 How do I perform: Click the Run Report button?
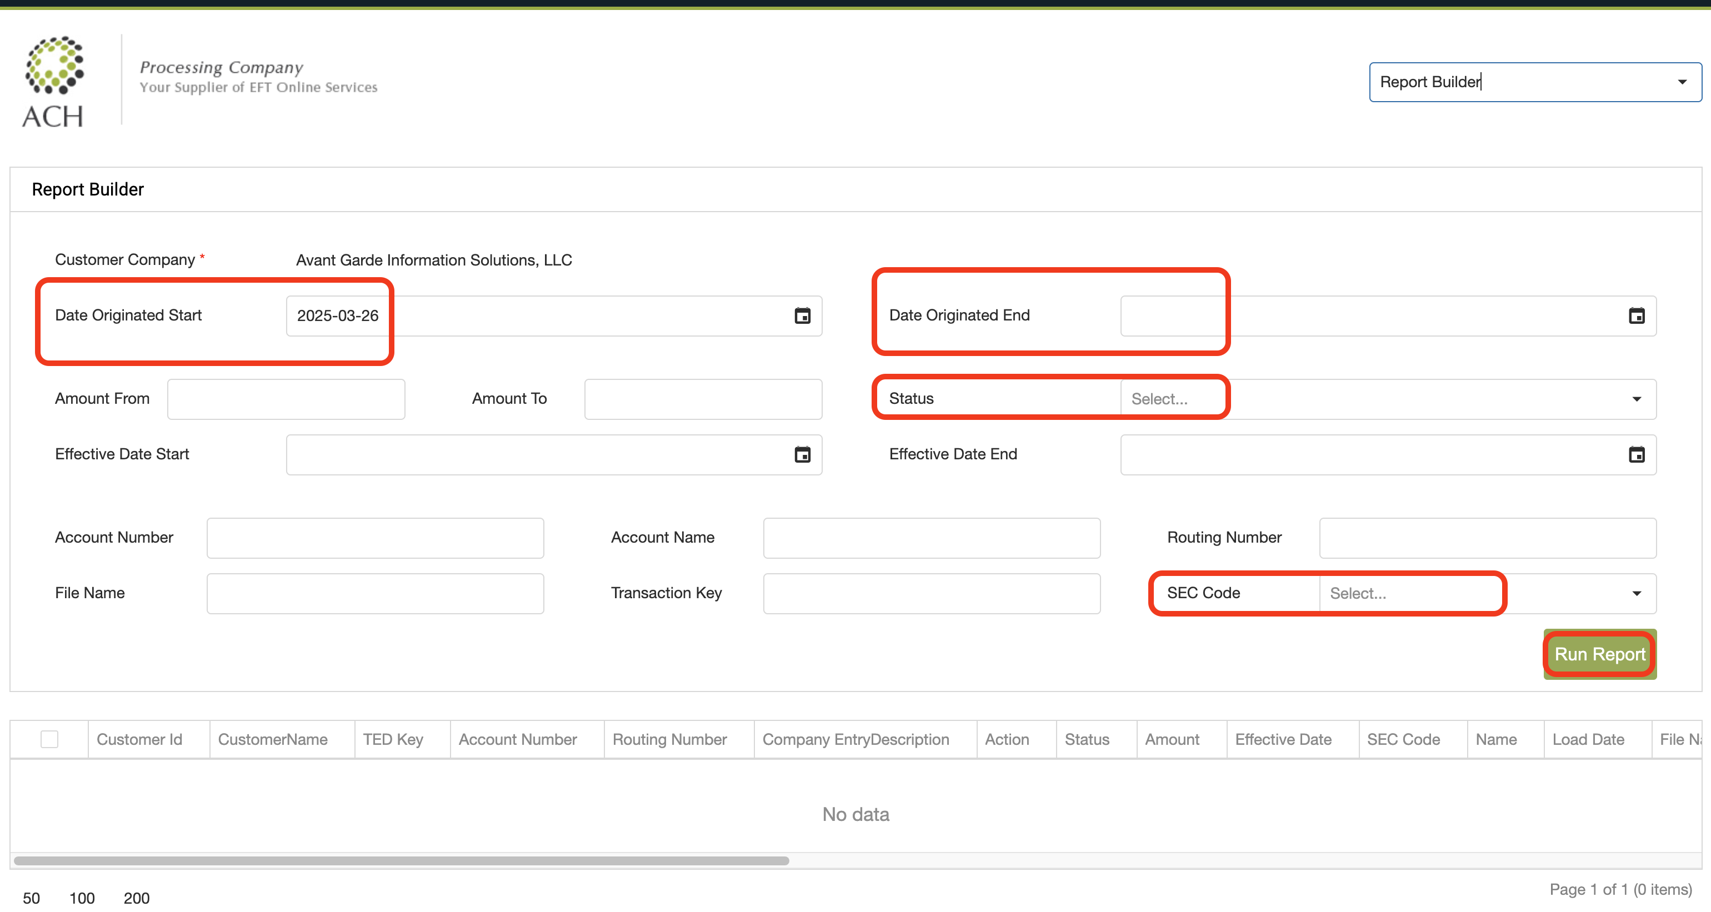click(1599, 654)
